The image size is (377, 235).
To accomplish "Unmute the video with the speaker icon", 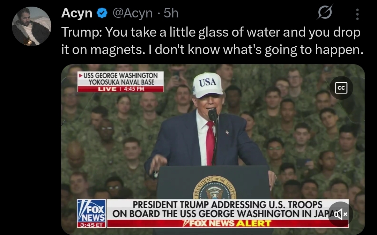I will [340, 214].
